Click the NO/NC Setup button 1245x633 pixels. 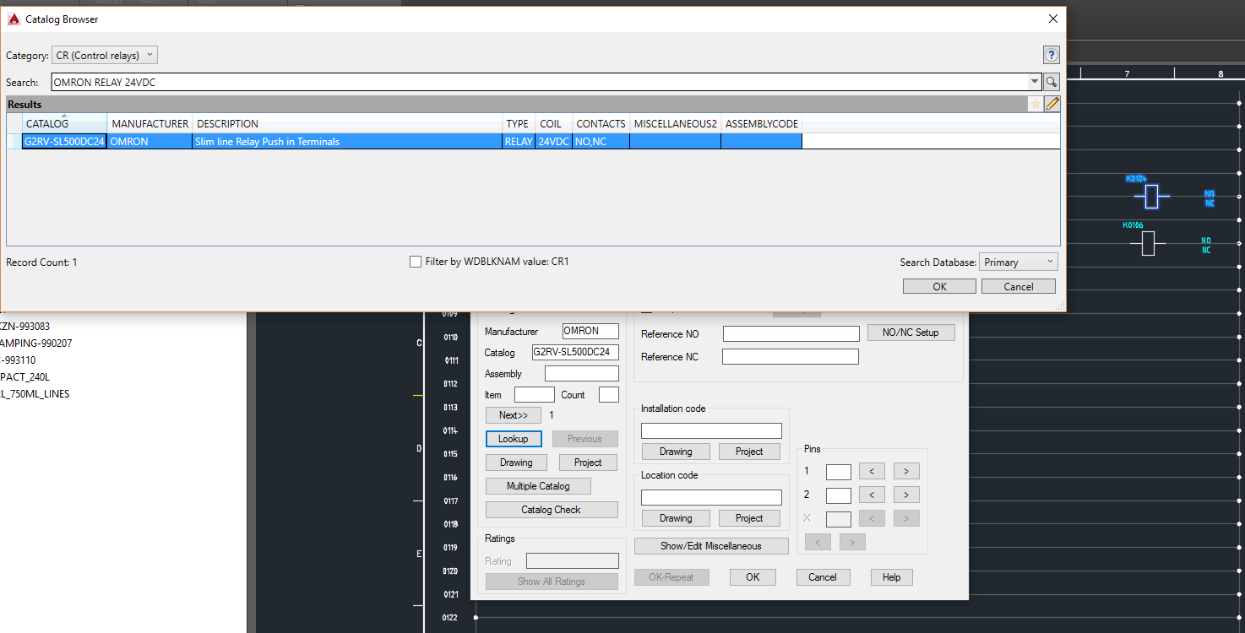[911, 333]
